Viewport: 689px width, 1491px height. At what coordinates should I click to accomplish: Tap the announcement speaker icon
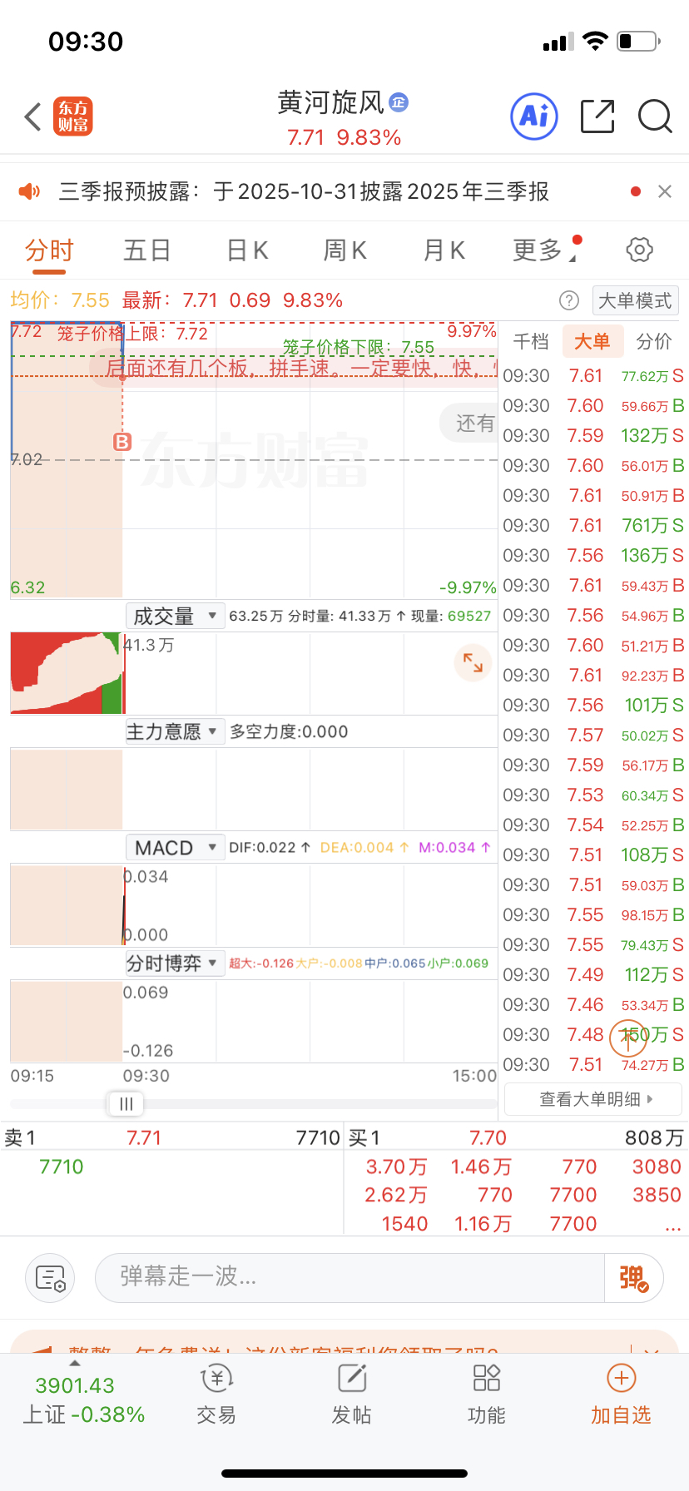coord(29,191)
